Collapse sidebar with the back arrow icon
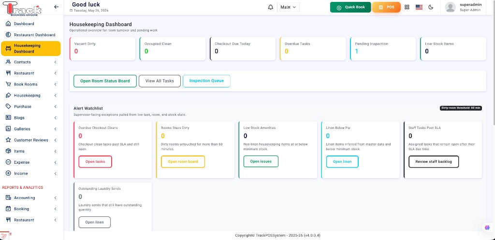This screenshot has height=240, width=495. [x=56, y=7]
